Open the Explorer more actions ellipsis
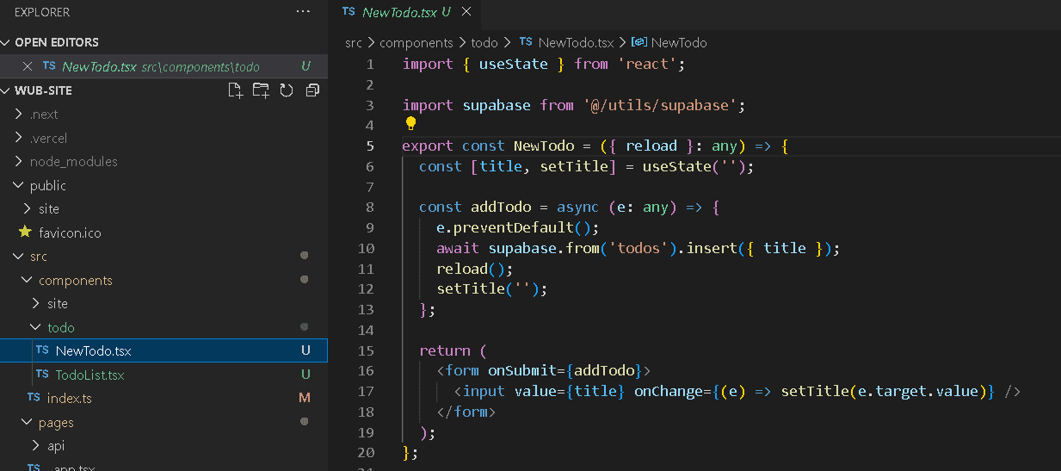This screenshot has height=471, width=1061. tap(302, 12)
